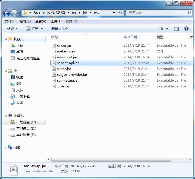This screenshot has height=179, width=195.
Task: Open the 编辑(E) menu
Action: click(25, 21)
